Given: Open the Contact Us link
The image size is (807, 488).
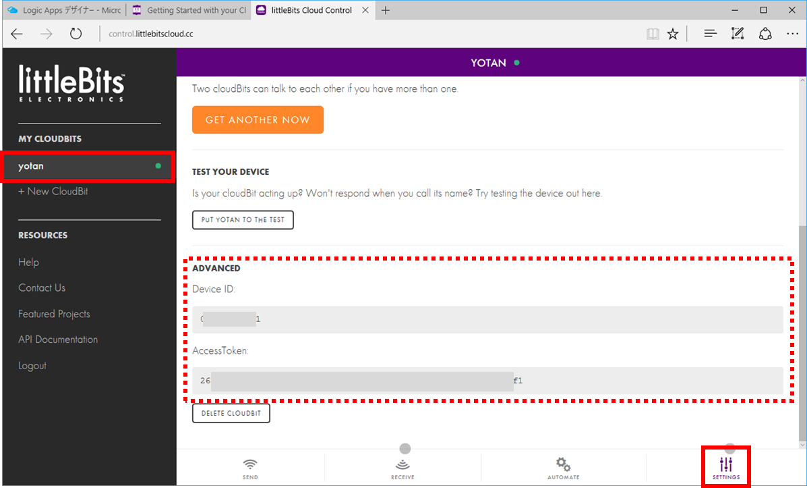Looking at the screenshot, I should tap(42, 288).
